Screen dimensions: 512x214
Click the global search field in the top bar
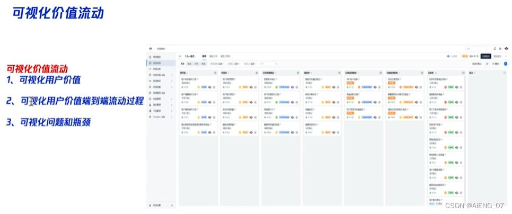(x=477, y=49)
